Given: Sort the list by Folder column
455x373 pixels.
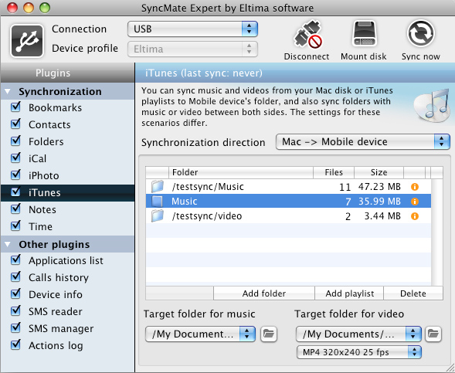Looking at the screenshot, I should click(241, 172).
